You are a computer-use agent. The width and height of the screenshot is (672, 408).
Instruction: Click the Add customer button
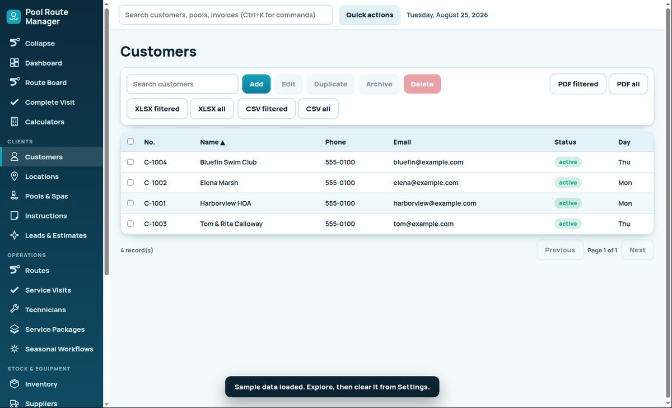point(256,84)
